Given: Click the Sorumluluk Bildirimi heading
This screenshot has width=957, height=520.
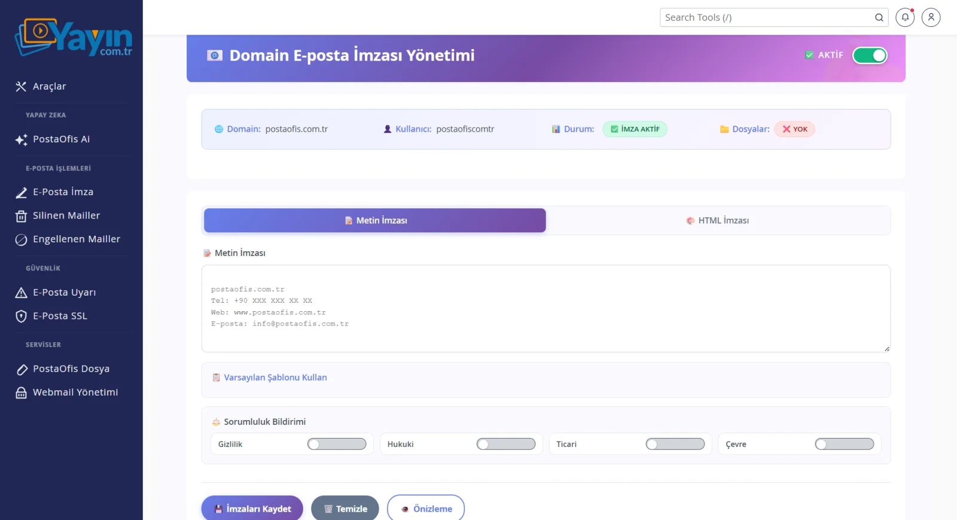Looking at the screenshot, I should pos(265,422).
